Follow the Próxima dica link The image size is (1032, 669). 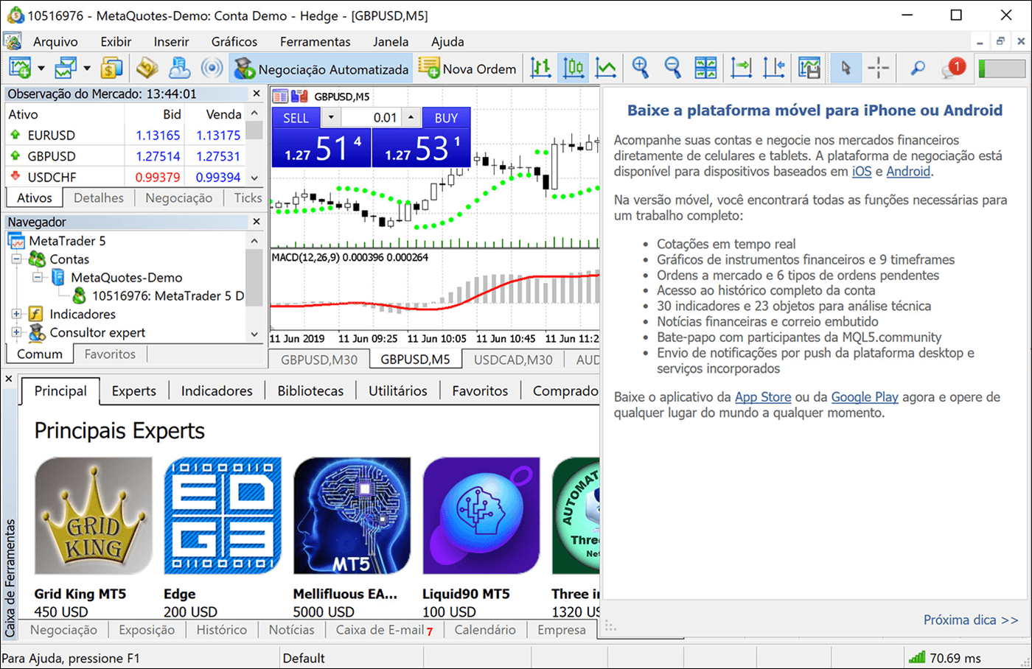pyautogui.click(x=971, y=620)
